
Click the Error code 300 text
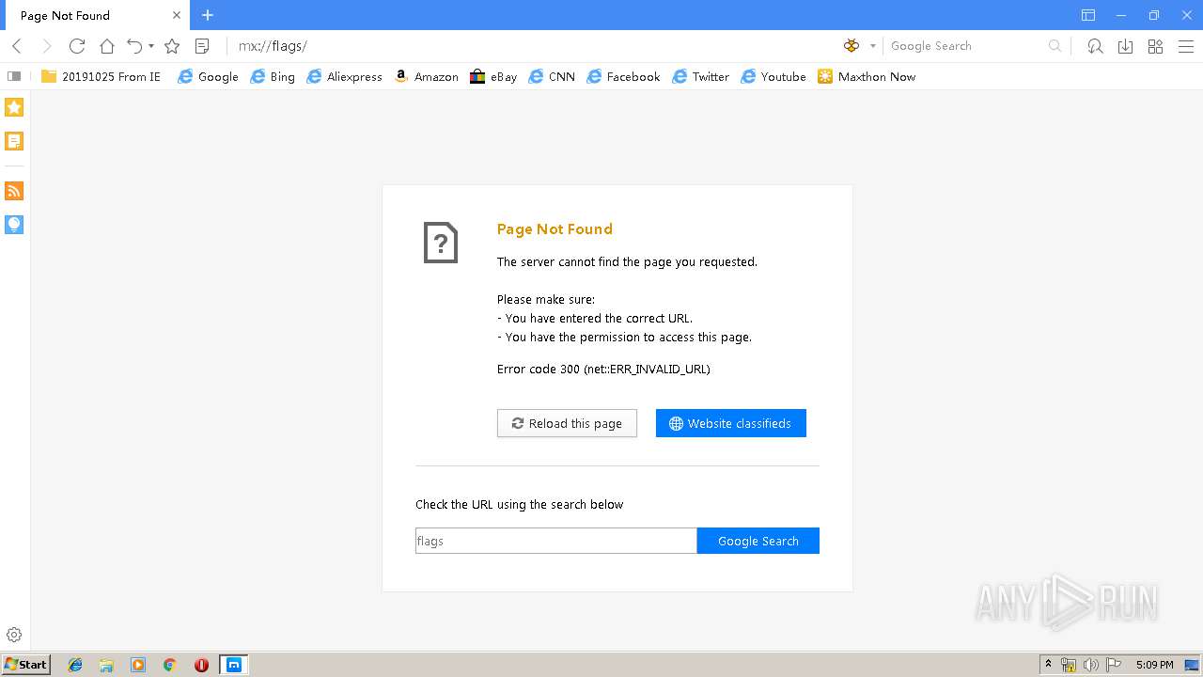(x=603, y=370)
